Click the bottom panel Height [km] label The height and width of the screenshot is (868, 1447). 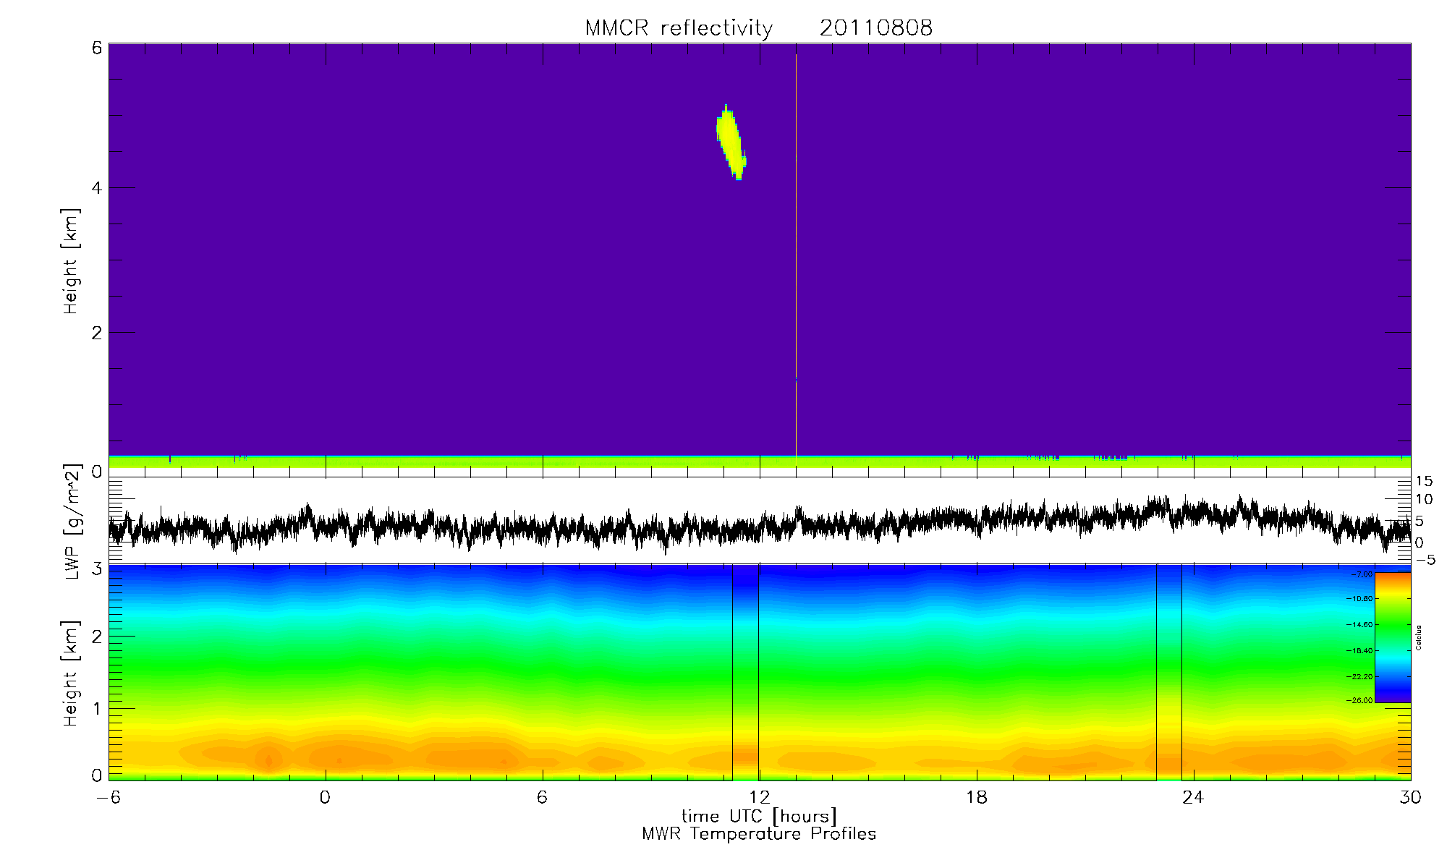point(70,673)
